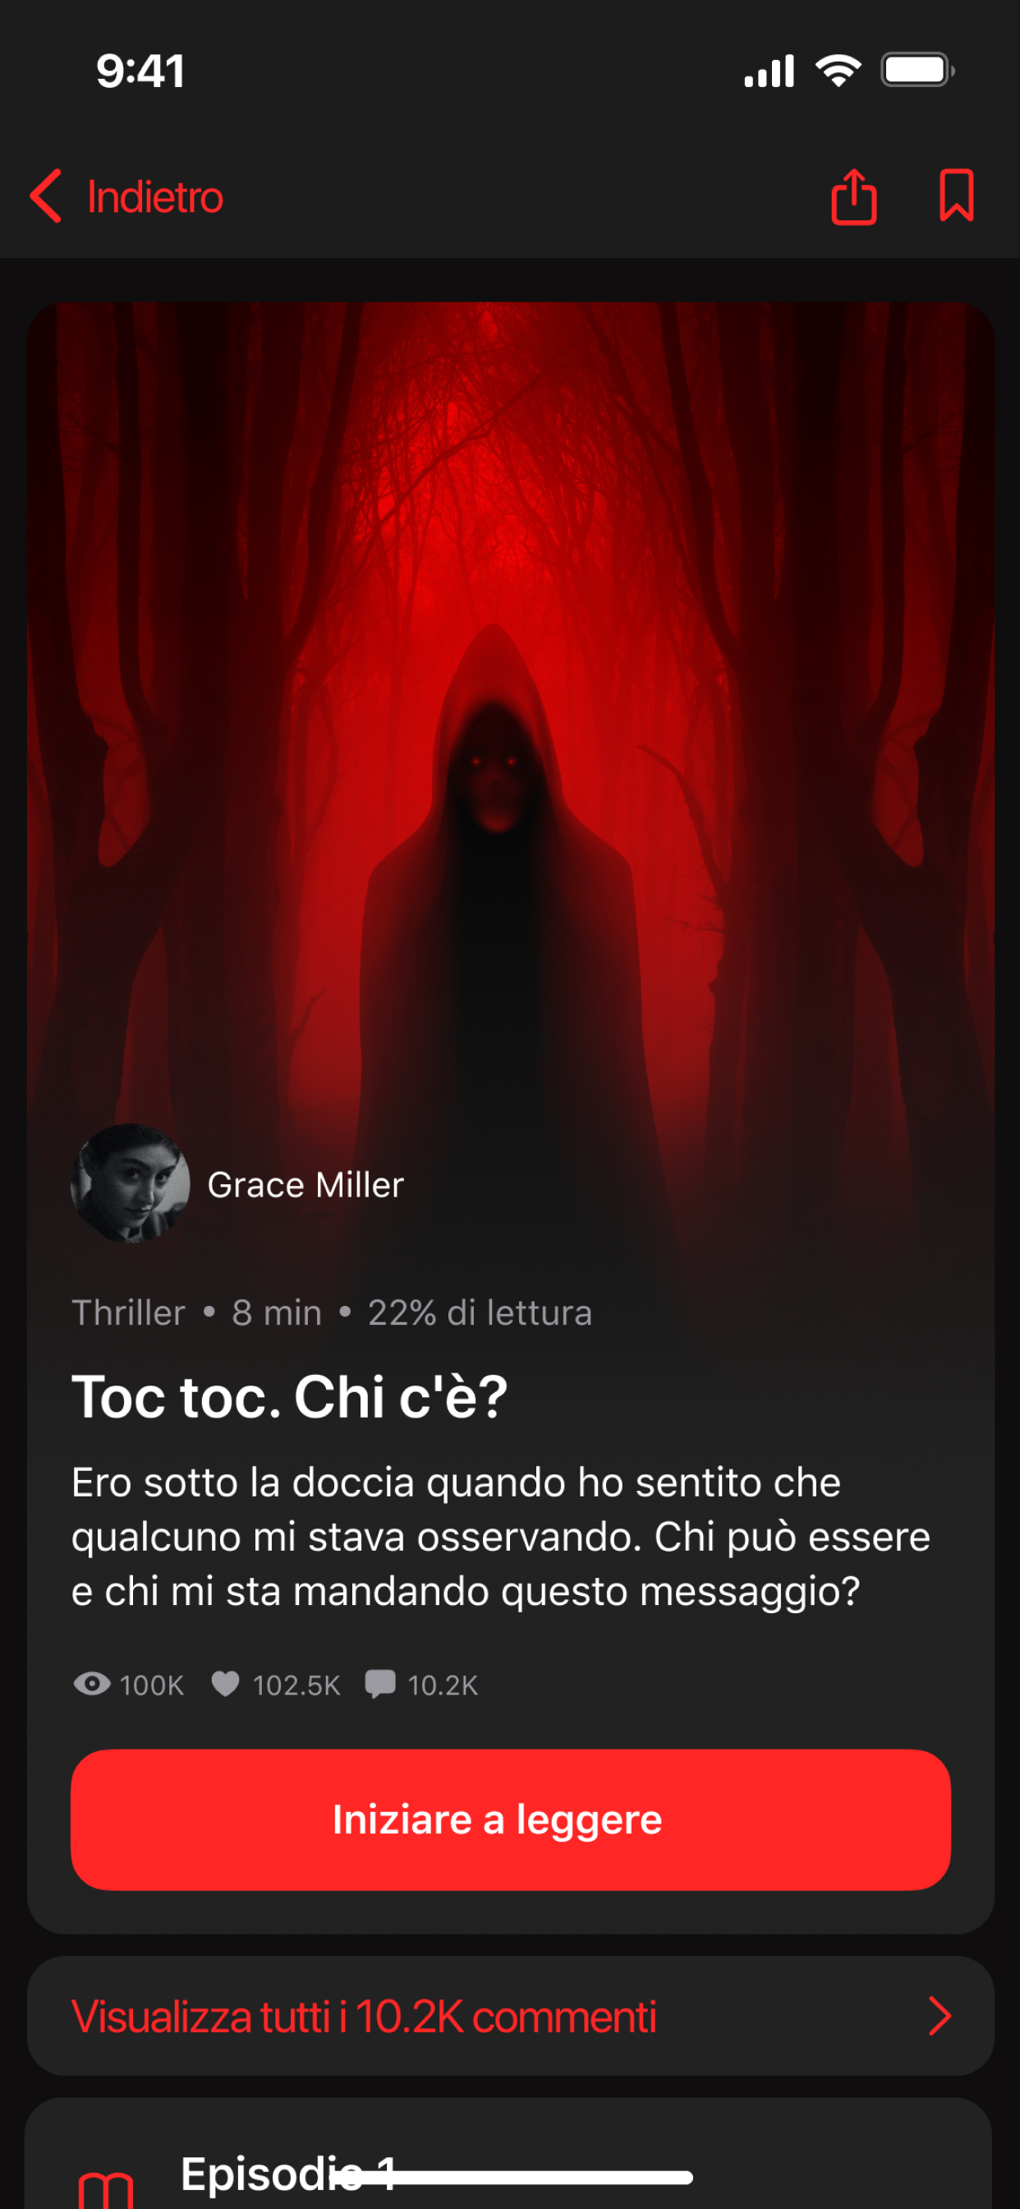Start reading with Iniziare a leggere

pos(510,1819)
